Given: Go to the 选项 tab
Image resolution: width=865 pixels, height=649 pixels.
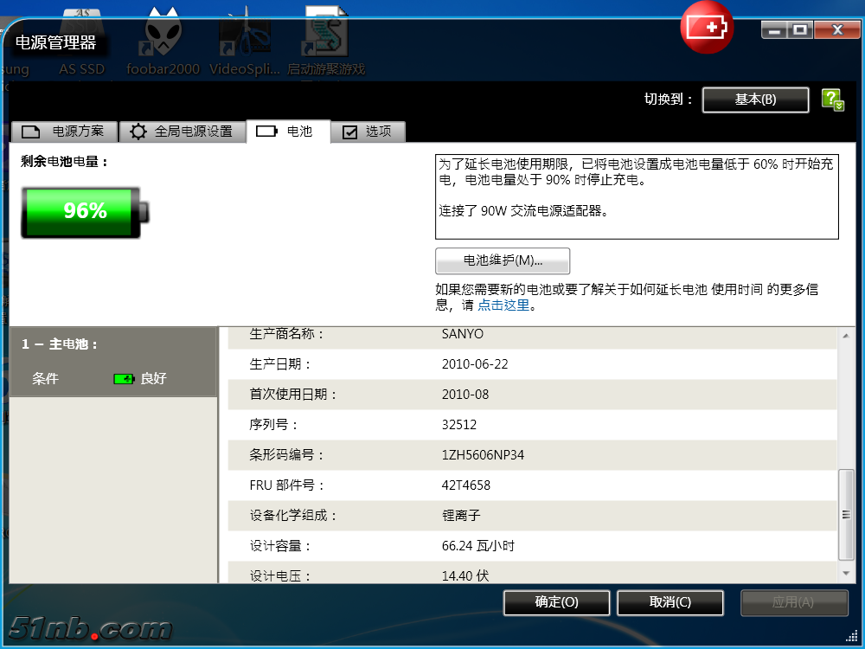Looking at the screenshot, I should point(368,132).
